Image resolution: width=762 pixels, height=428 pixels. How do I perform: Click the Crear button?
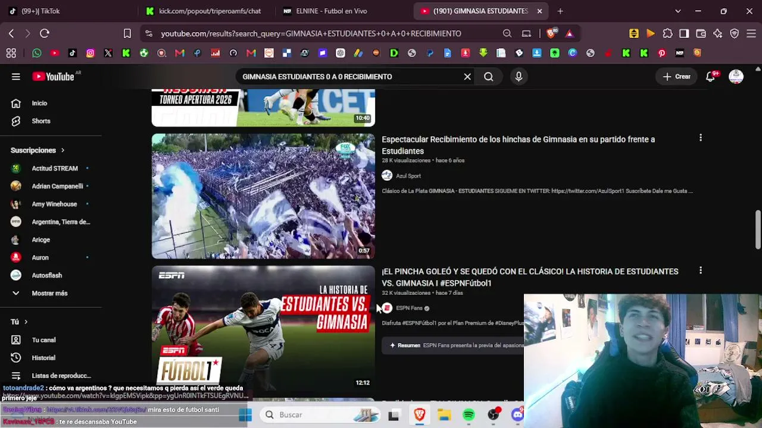[677, 77]
